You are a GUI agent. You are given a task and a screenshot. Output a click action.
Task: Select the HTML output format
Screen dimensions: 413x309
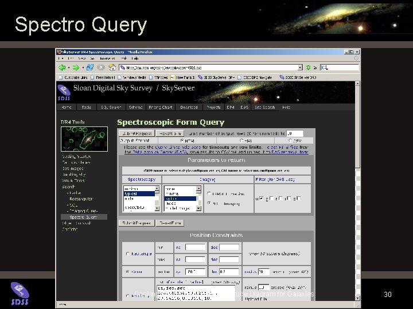click(182, 141)
